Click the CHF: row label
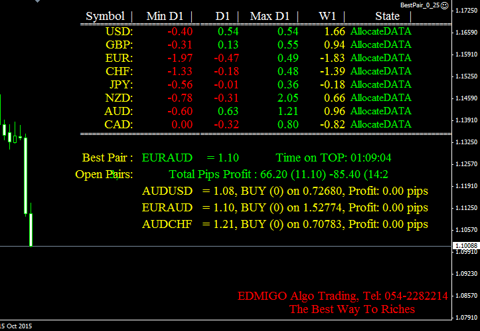This screenshot has height=331, width=480. [119, 71]
